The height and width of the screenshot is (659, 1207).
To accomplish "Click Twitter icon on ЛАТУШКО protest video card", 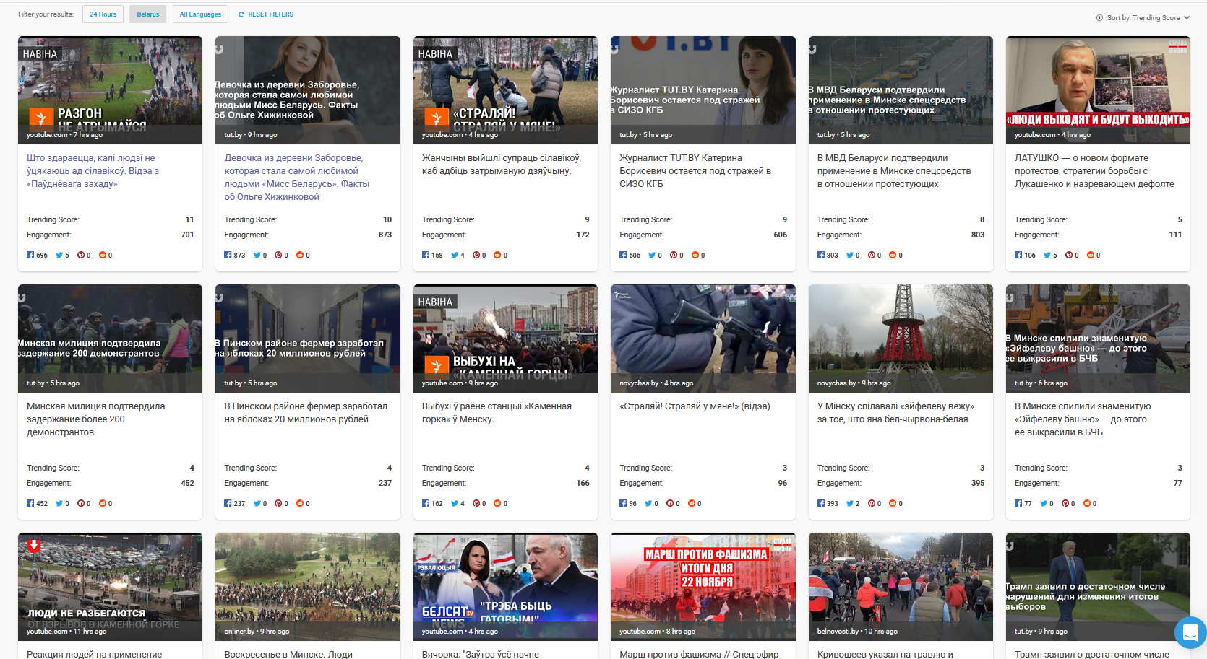I will click(x=1047, y=255).
